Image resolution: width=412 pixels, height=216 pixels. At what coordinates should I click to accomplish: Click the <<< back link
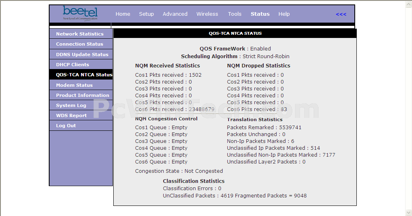[341, 14]
